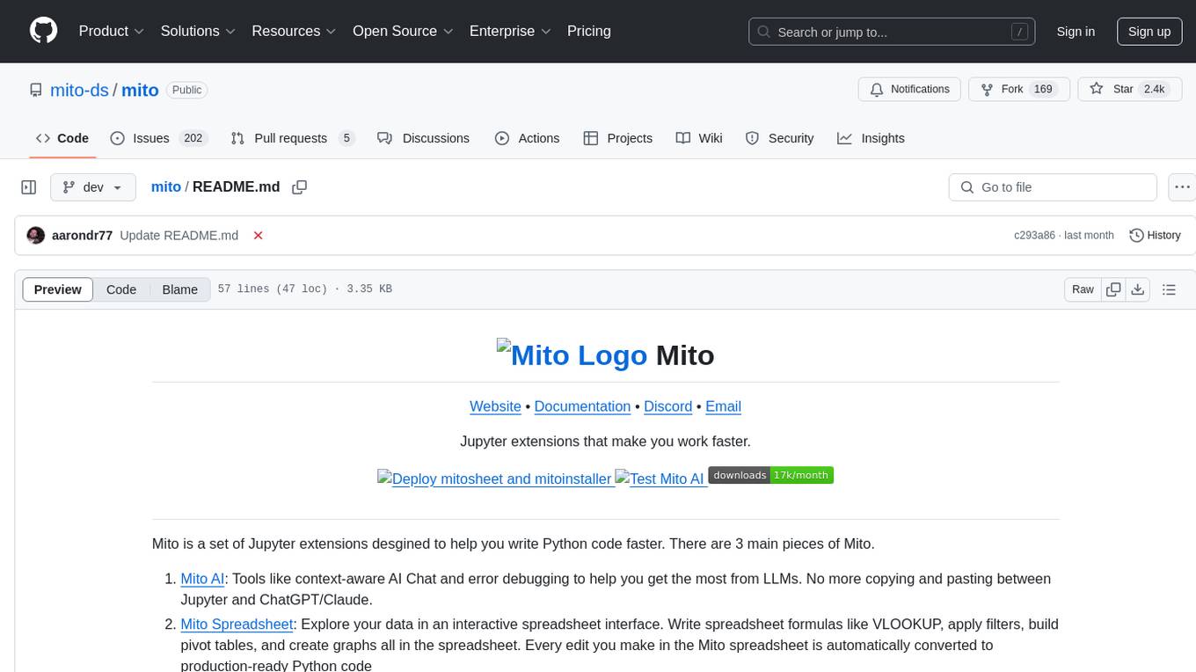
Task: Expand the Resources menu
Action: click(294, 31)
